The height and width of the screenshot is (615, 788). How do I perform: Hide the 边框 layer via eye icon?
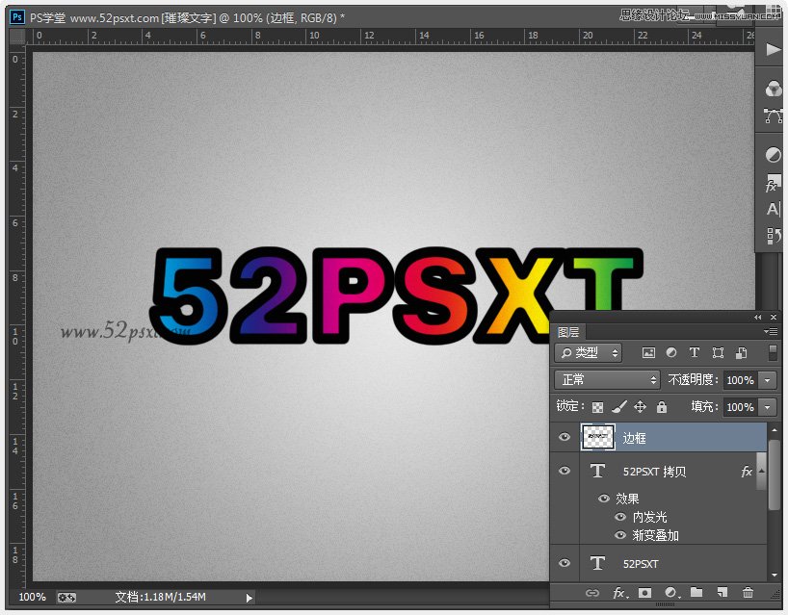[x=565, y=437]
